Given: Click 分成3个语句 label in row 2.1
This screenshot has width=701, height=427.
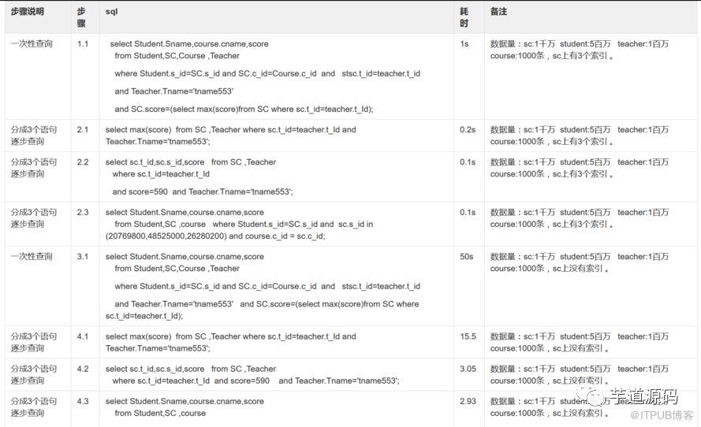Looking at the screenshot, I should coord(34,129).
